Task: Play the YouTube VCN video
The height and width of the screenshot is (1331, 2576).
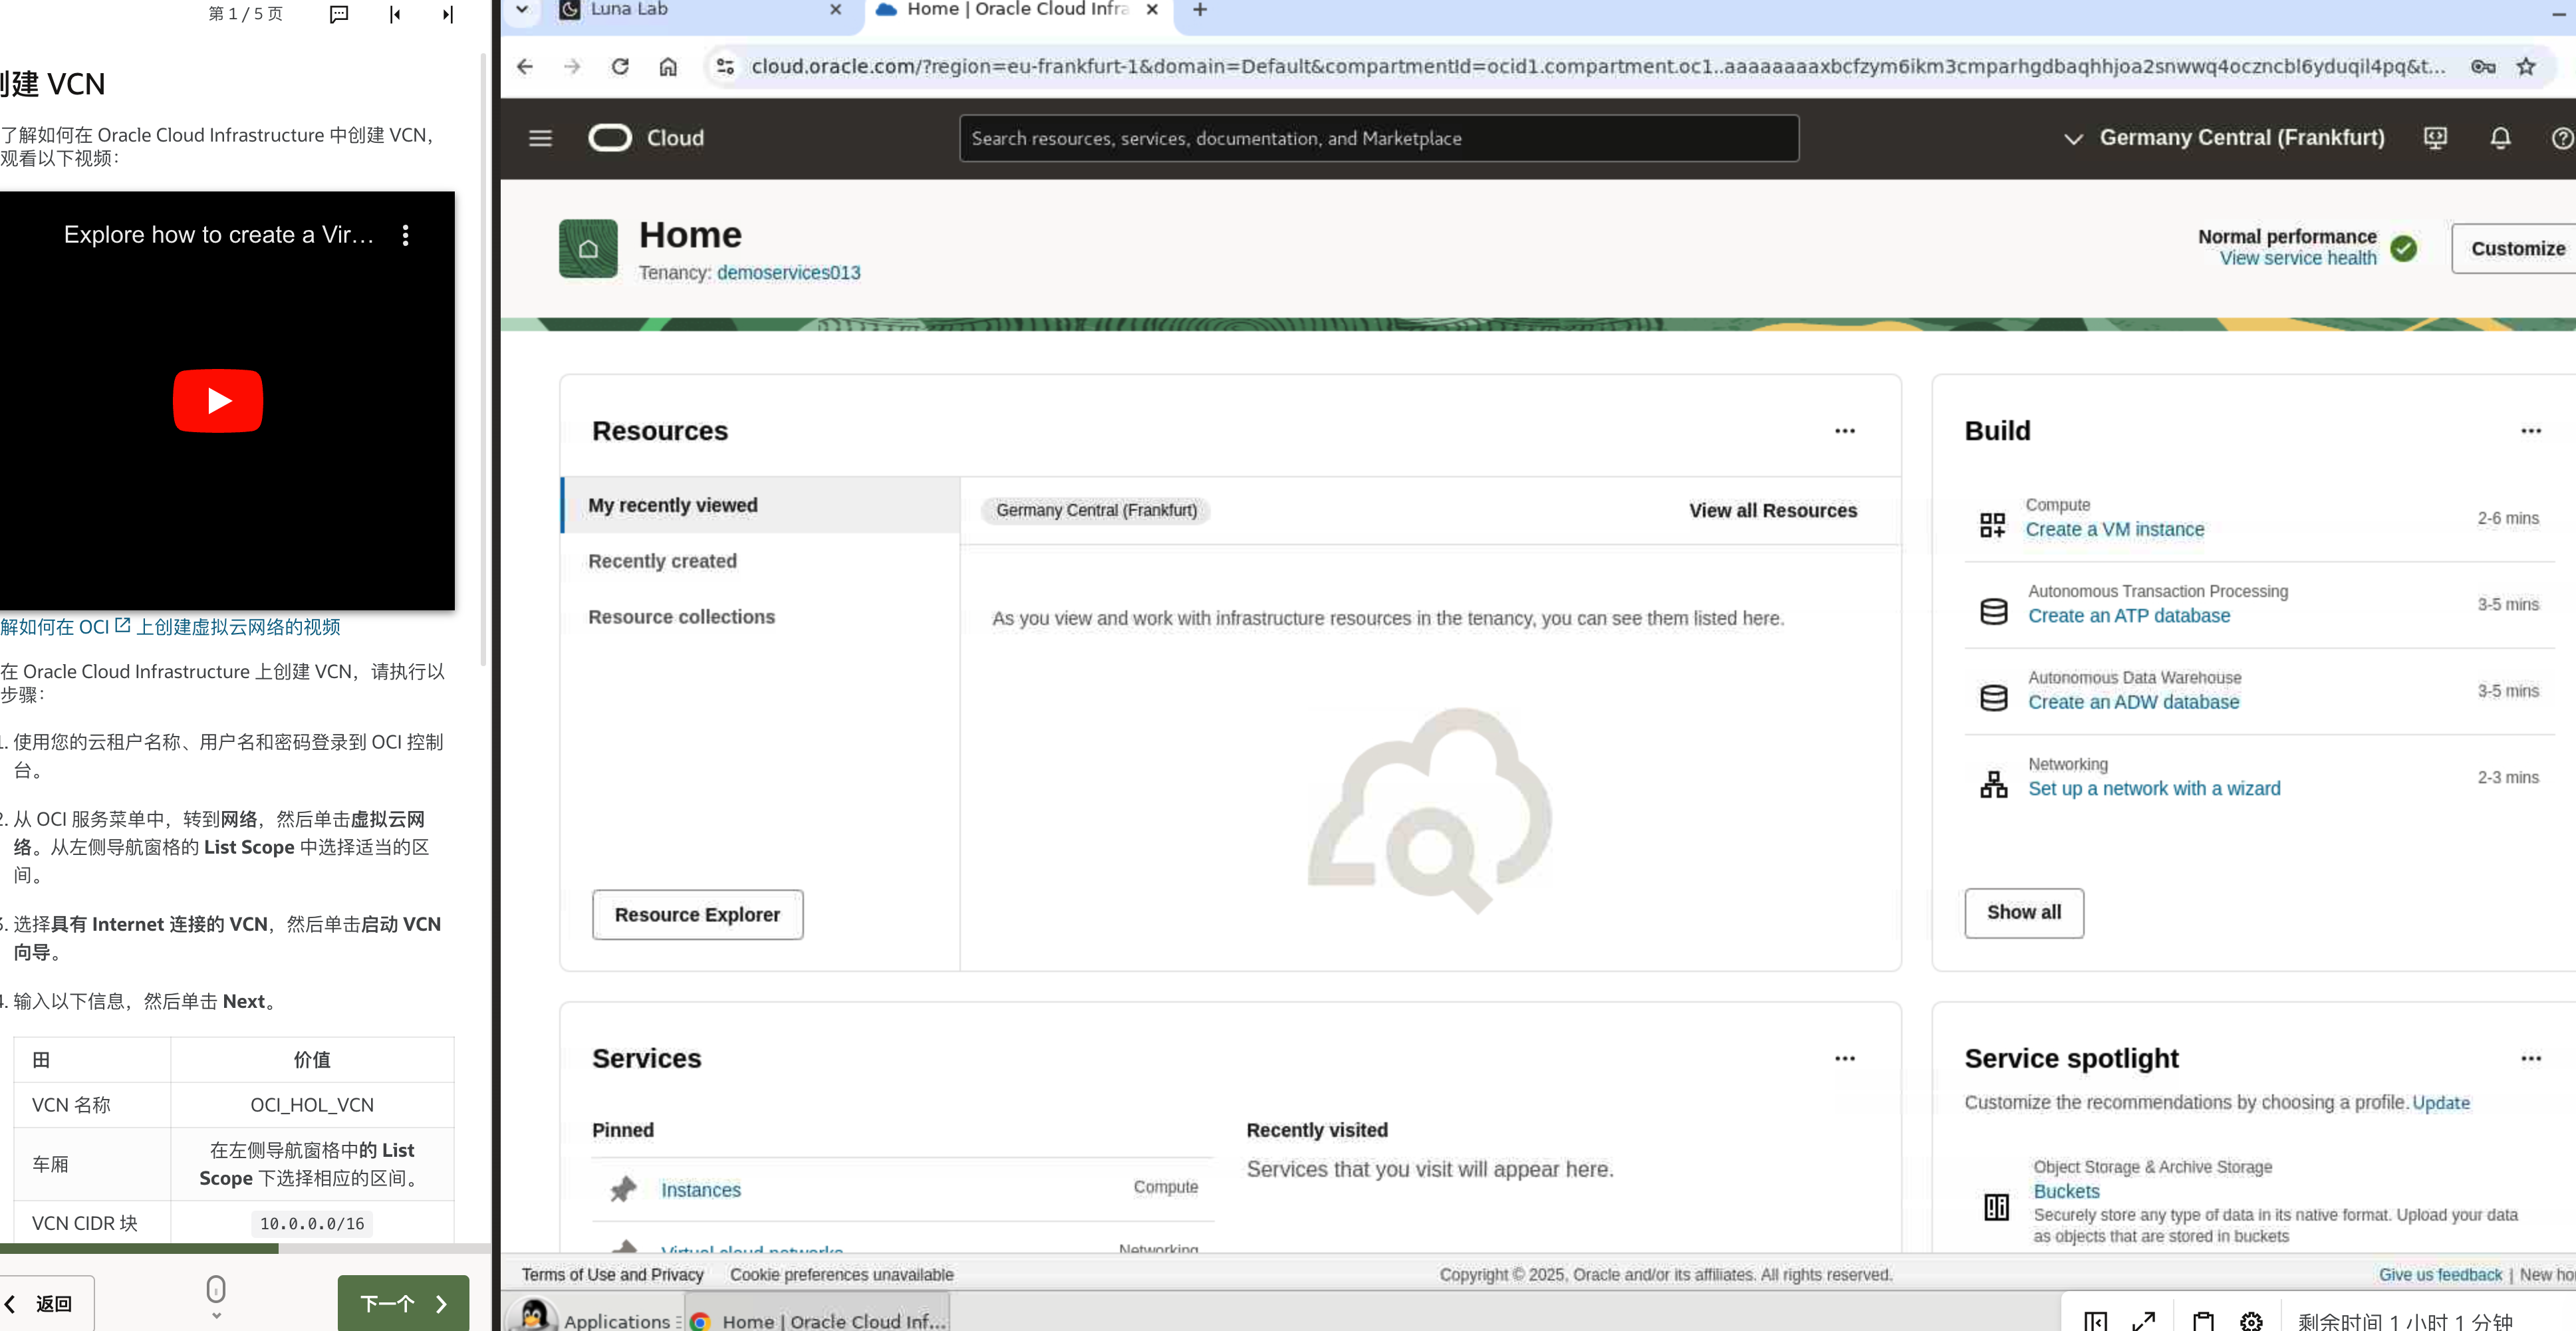Action: click(218, 401)
